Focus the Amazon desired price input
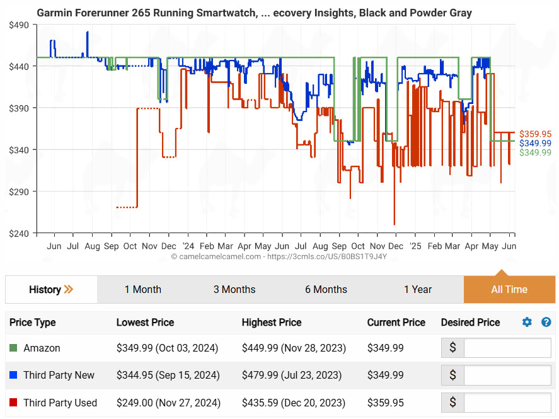Viewport: 559px width, 419px height. pyautogui.click(x=507, y=348)
